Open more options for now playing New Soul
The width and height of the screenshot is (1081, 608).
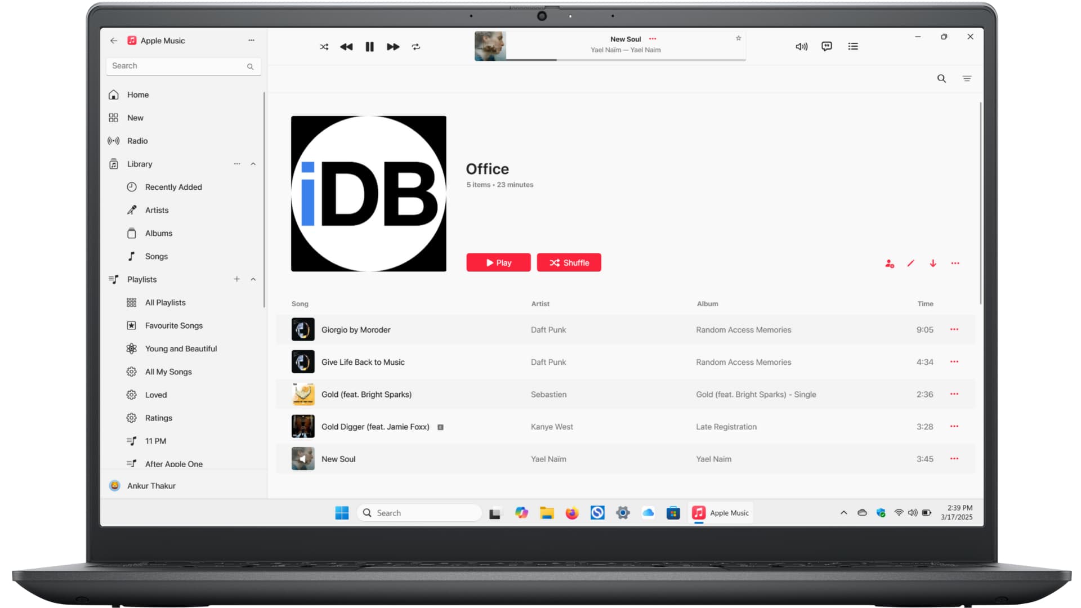pyautogui.click(x=653, y=39)
